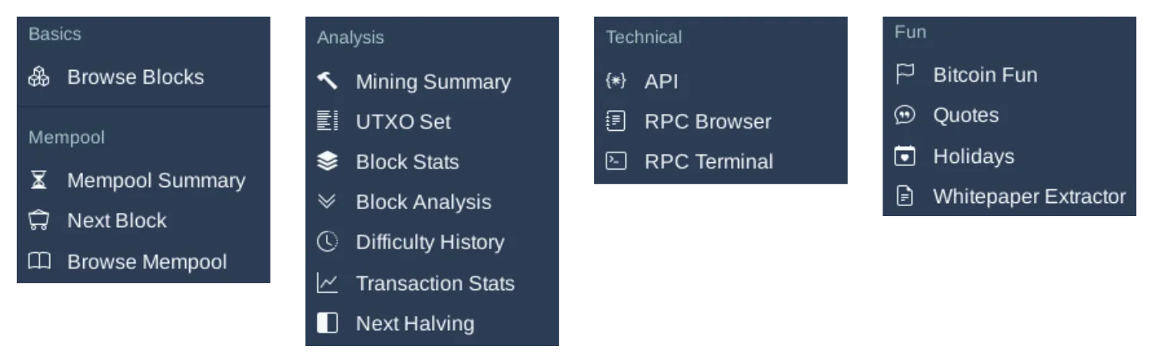Viewport: 1153px width, 363px height.
Task: Select Block Analysis from the Analysis menu
Action: [423, 202]
